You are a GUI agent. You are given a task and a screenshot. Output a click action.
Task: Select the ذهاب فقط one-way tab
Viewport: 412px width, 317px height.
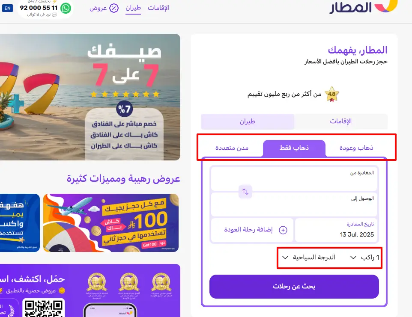coord(294,148)
